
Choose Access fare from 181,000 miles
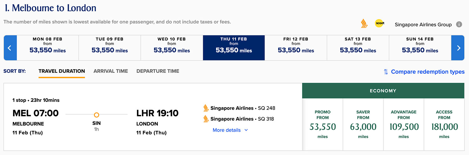(444, 124)
